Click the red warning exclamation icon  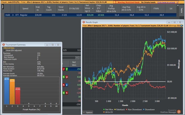click(116, 2)
